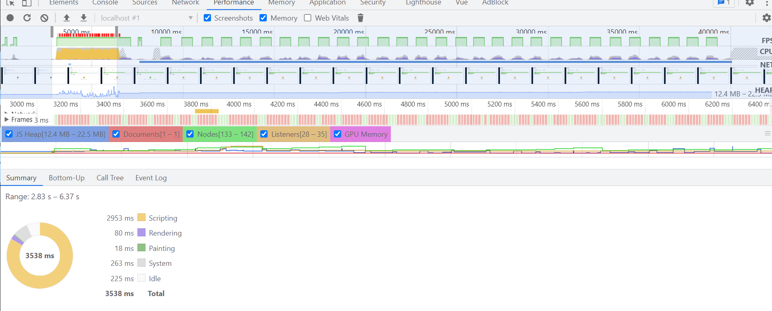
Task: Open the Lighthouse panel
Action: point(423,2)
